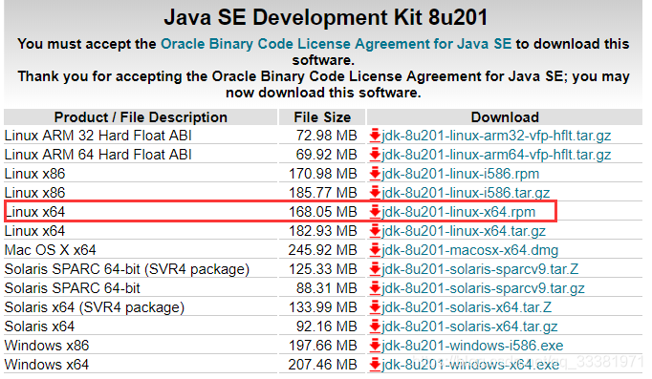The width and height of the screenshot is (652, 379).
Task: Download jdk-8u201-solaris-sparcv9.tar.Z file link
Action: (x=480, y=269)
